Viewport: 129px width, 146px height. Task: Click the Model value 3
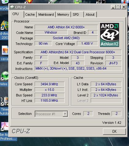point(78,58)
